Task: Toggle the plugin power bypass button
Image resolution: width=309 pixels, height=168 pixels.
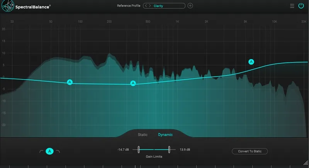Action: pos(301,6)
